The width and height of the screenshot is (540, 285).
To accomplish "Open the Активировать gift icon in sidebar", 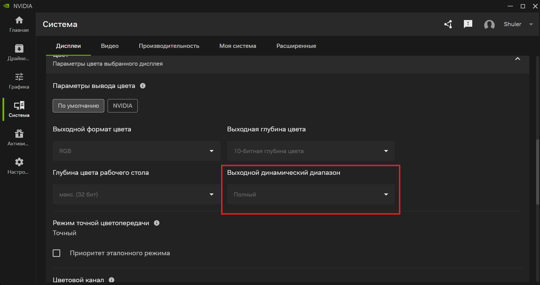I will tap(19, 134).
